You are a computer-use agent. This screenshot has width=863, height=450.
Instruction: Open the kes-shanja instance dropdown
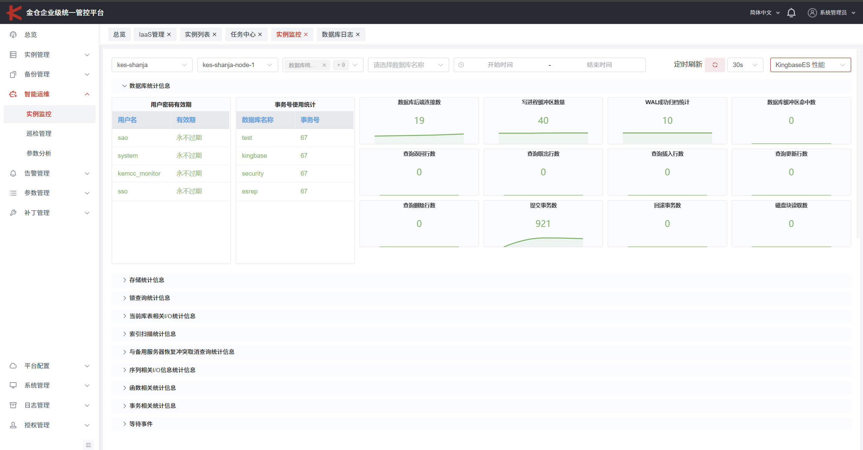152,65
